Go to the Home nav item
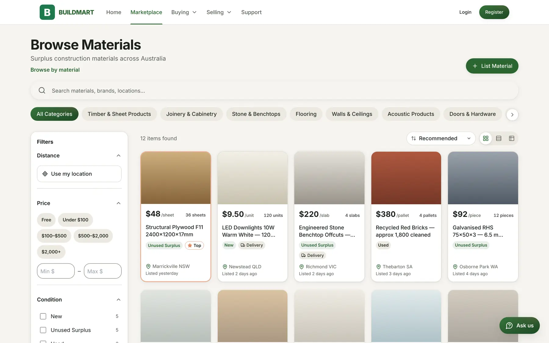 [x=114, y=12]
